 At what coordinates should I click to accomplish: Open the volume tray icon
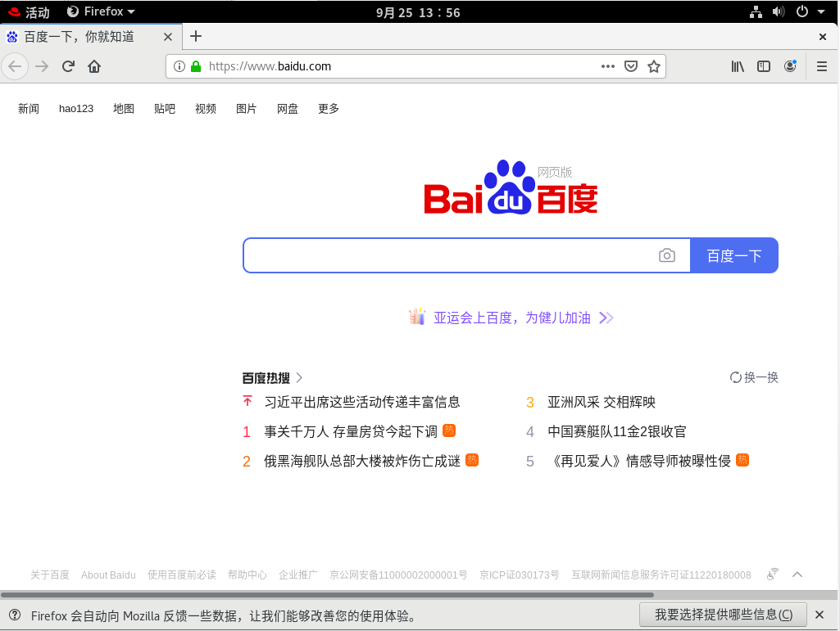[x=779, y=11]
